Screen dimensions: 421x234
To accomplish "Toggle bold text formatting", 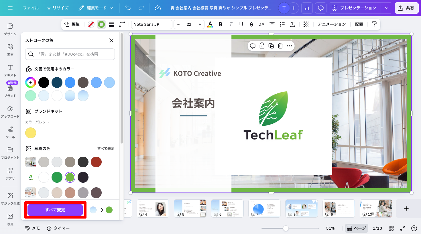I will tap(221, 24).
